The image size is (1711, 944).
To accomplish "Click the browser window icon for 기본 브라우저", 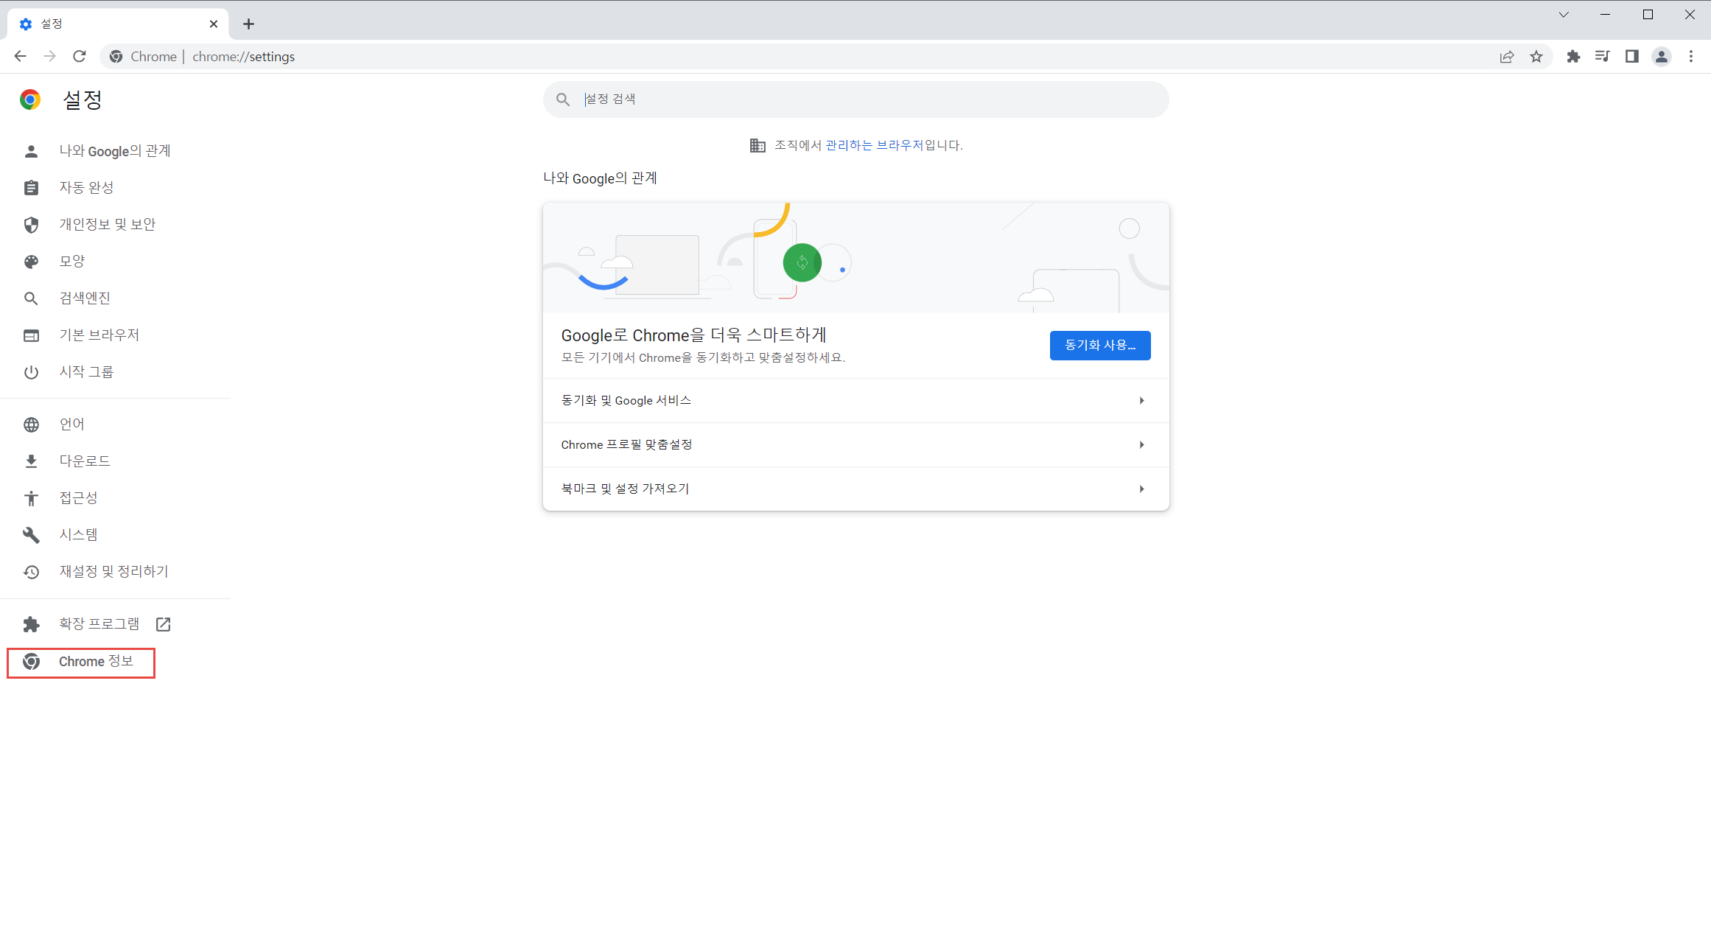I will tap(31, 335).
